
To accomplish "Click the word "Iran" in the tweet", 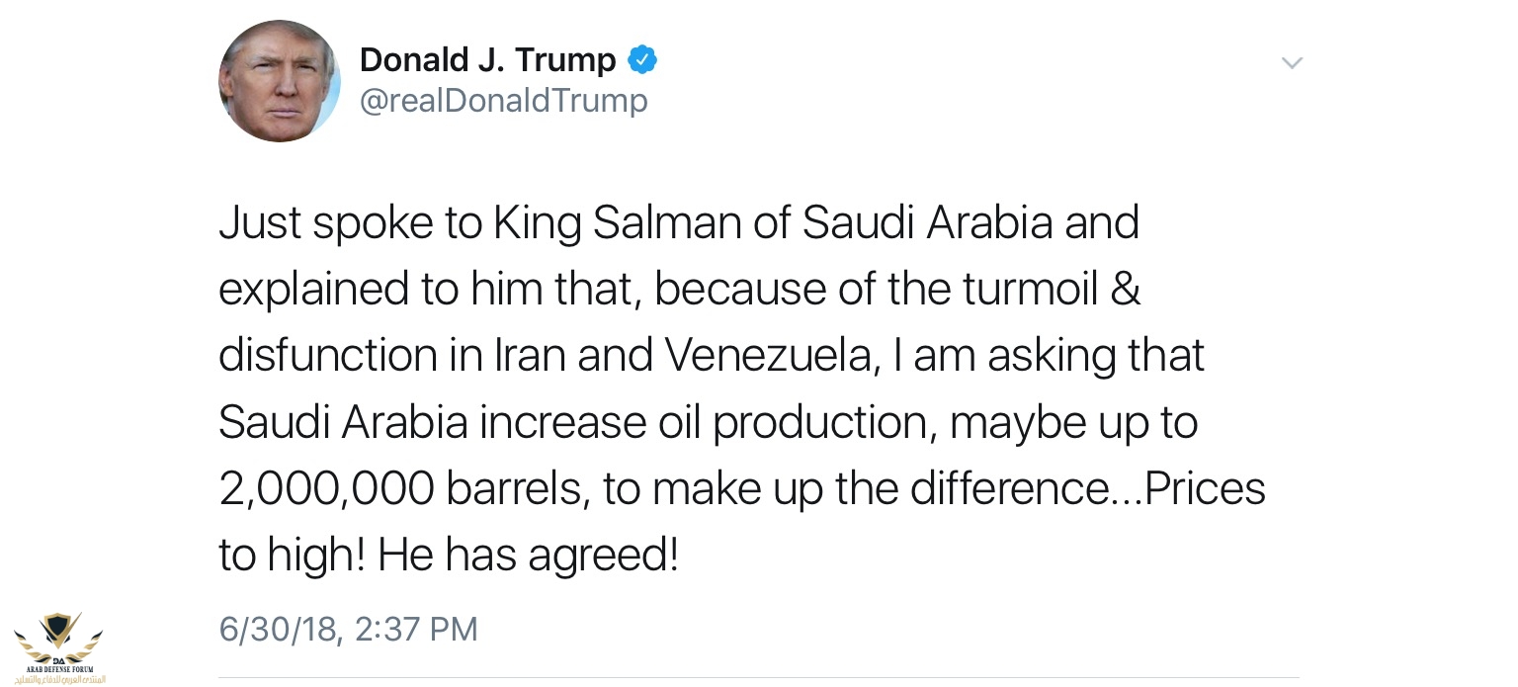I will point(531,357).
